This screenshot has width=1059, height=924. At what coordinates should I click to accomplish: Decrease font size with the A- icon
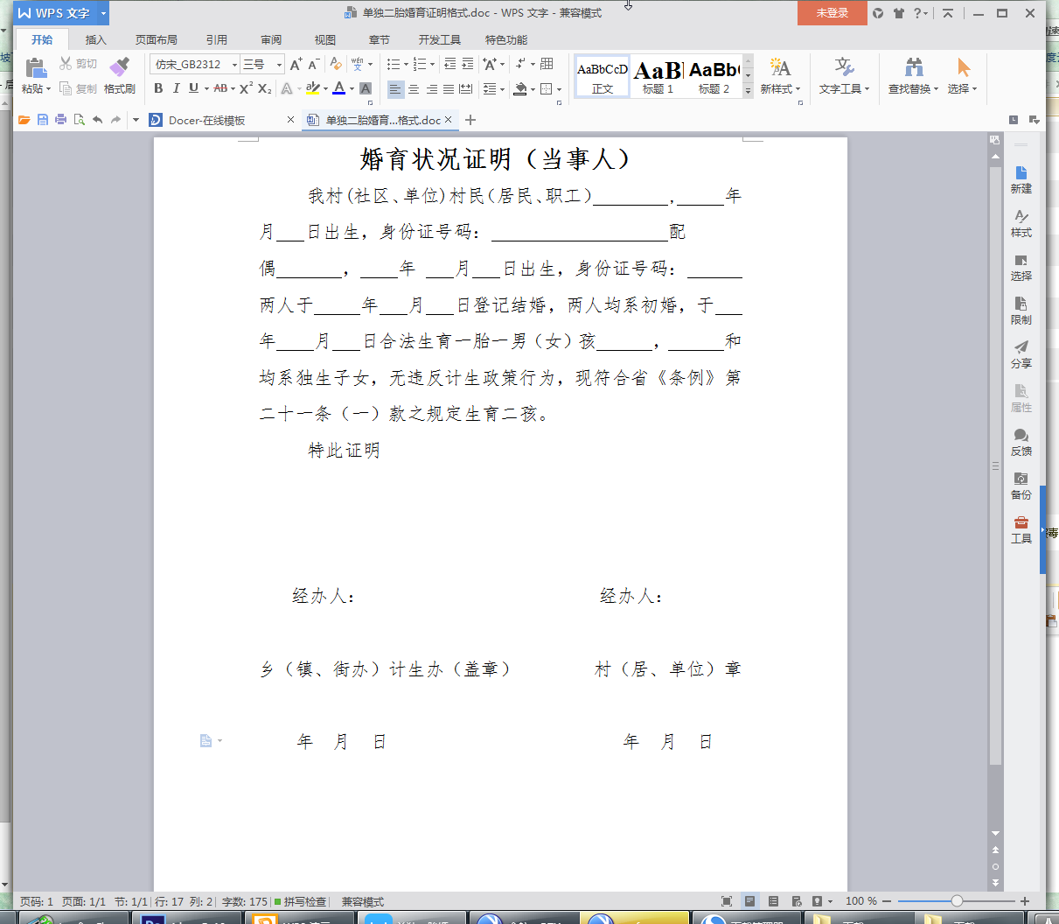click(x=313, y=64)
